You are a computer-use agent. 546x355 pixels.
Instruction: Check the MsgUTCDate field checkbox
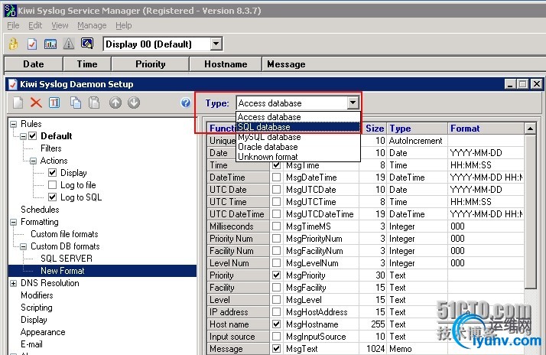pyautogui.click(x=277, y=190)
